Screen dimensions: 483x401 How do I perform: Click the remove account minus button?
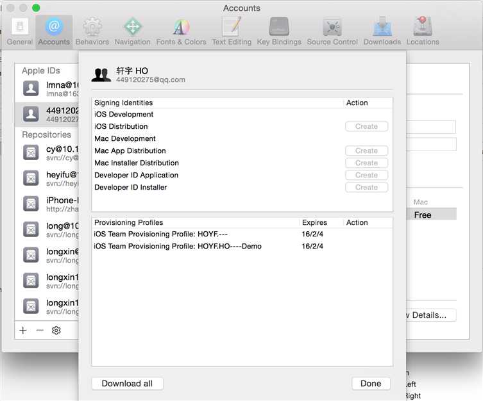click(40, 331)
